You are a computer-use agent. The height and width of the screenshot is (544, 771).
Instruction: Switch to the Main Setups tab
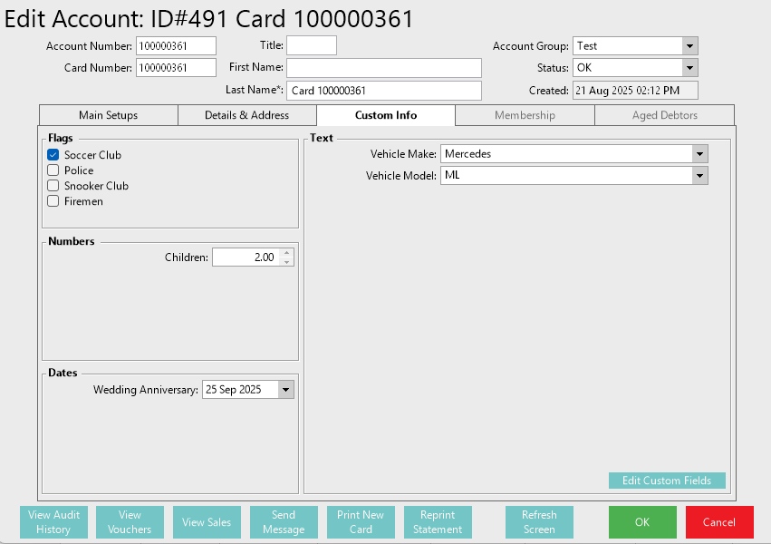pos(108,115)
